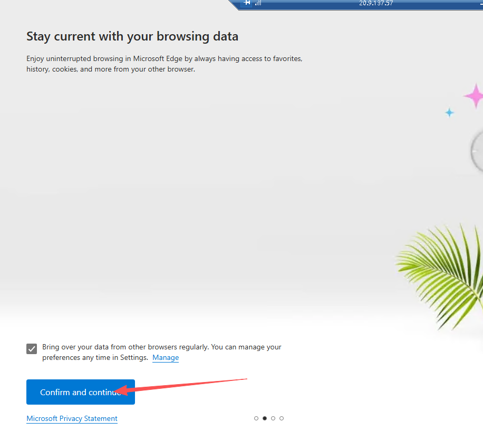Click the 20.9.137.57 connection title
The height and width of the screenshot is (432, 483).
pyautogui.click(x=376, y=3)
